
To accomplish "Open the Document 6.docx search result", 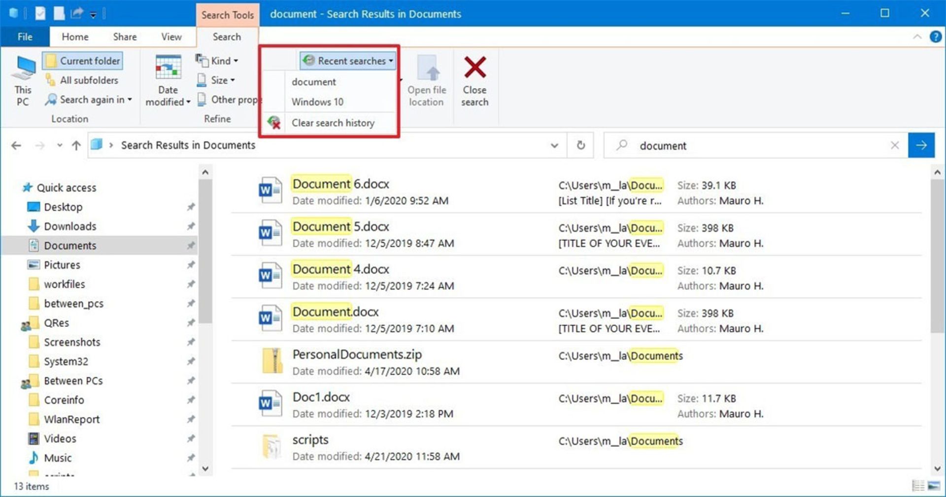I will click(x=340, y=184).
